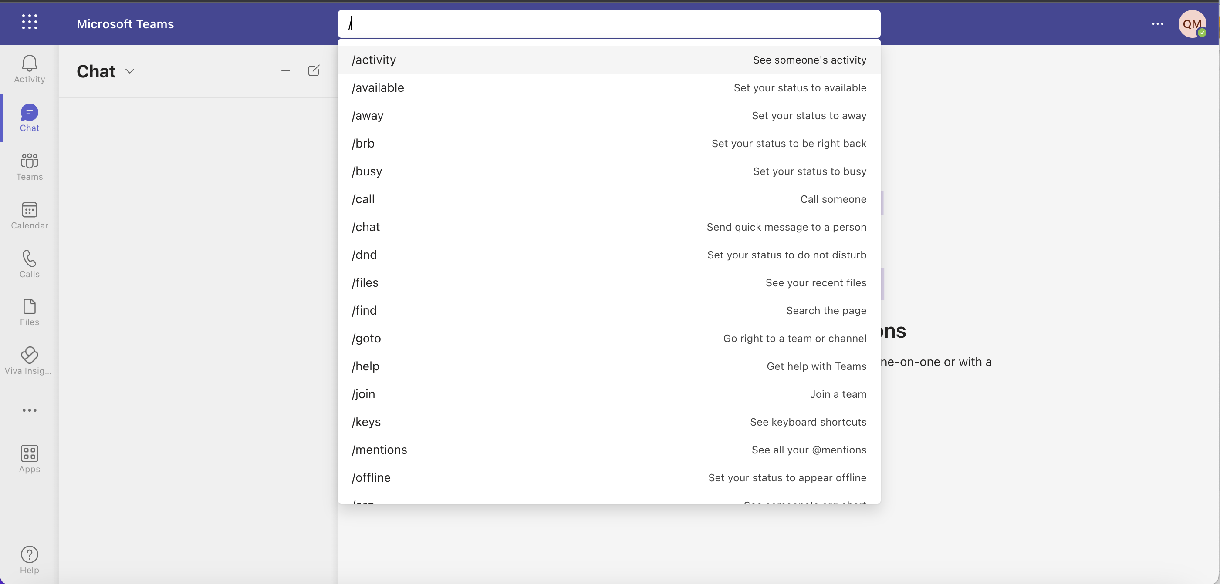Navigate to Teams in sidebar
Screen dimensions: 1220x584
coord(30,166)
